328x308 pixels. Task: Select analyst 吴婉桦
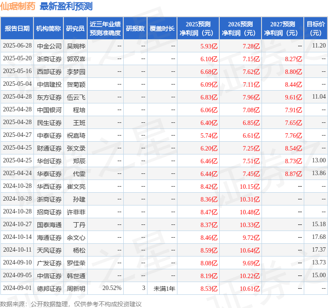click(76, 46)
